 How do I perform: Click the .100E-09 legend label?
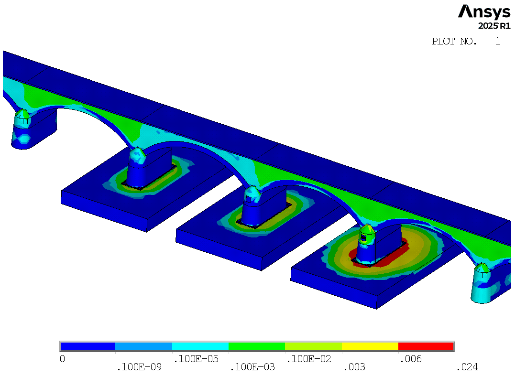coord(139,367)
